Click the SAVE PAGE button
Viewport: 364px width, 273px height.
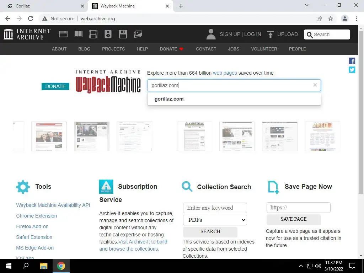(294, 219)
